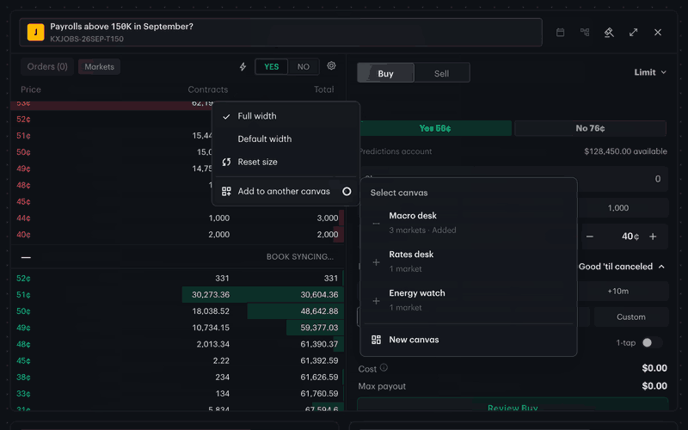Click the Total column header
688x430 pixels.
324,89
